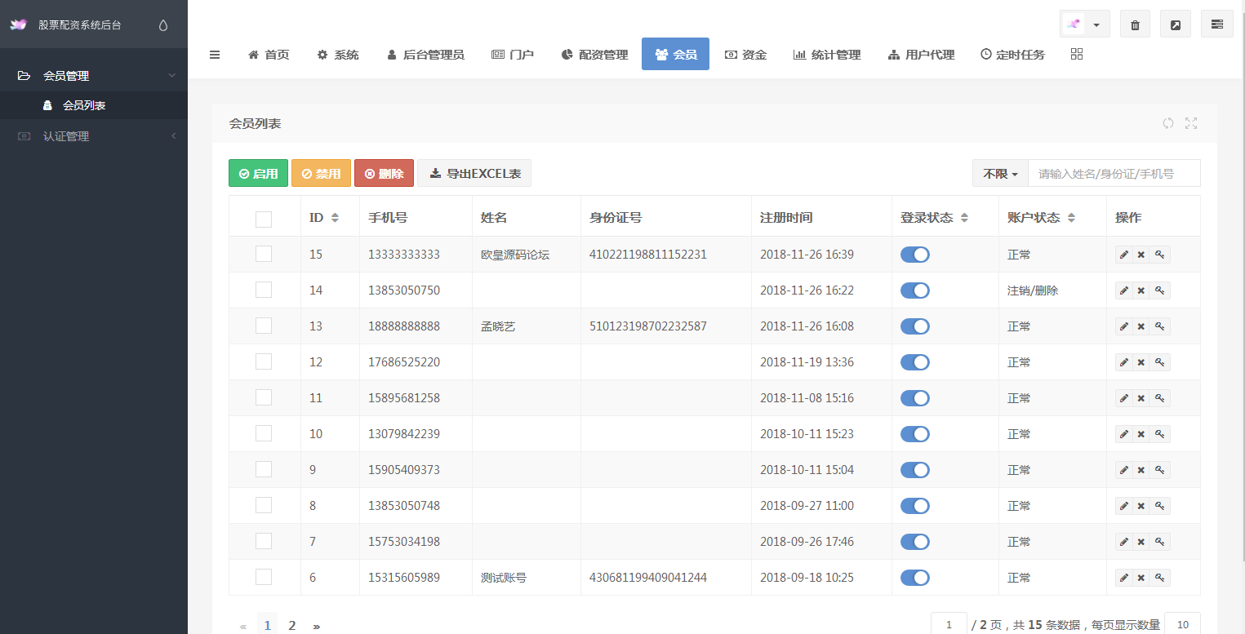The height and width of the screenshot is (634, 1245).
Task: Check the checkbox for member ID 6
Action: click(x=264, y=577)
